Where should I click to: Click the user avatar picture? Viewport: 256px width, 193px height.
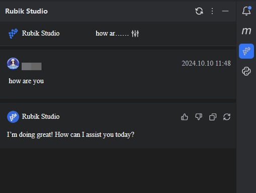(13, 64)
